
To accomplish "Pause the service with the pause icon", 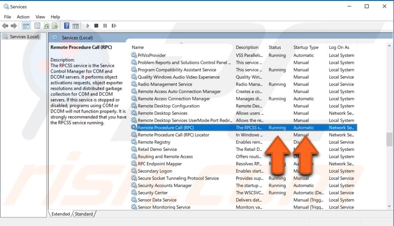I will [x=105, y=25].
